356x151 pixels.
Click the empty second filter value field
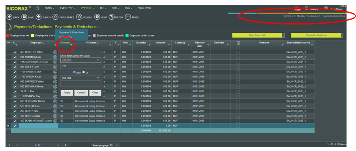81,84
